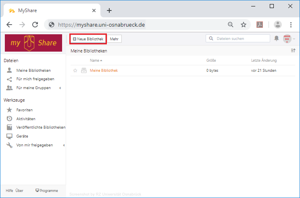The width and height of the screenshot is (300, 198).
Task: Open the Über link
Action: point(19,191)
